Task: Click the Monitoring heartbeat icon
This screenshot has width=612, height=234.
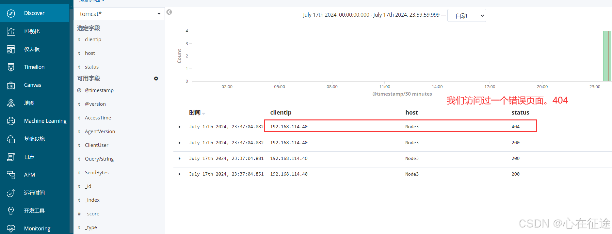Action: tap(11, 228)
